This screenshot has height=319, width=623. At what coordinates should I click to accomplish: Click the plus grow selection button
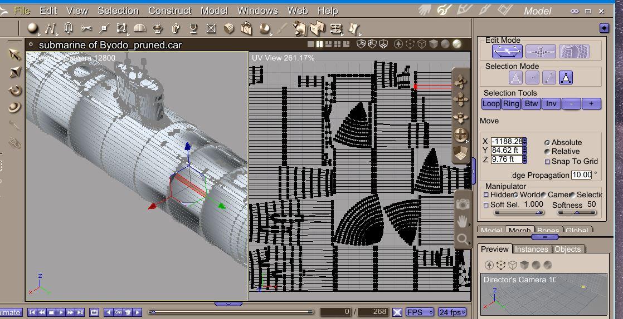click(591, 104)
